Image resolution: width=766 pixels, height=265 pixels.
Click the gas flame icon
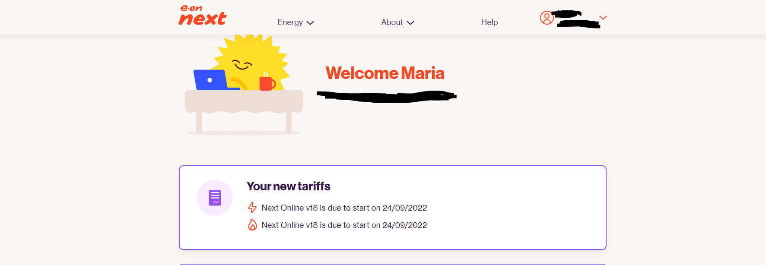252,225
